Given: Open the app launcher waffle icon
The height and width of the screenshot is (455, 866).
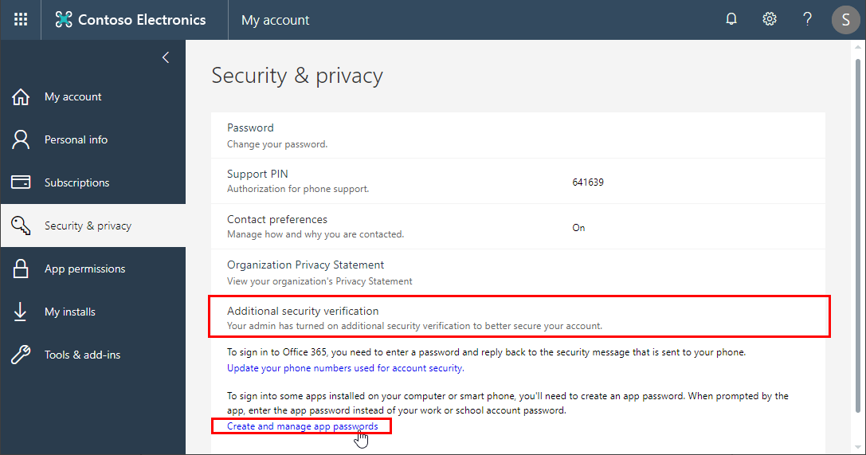Looking at the screenshot, I should pyautogui.click(x=21, y=20).
